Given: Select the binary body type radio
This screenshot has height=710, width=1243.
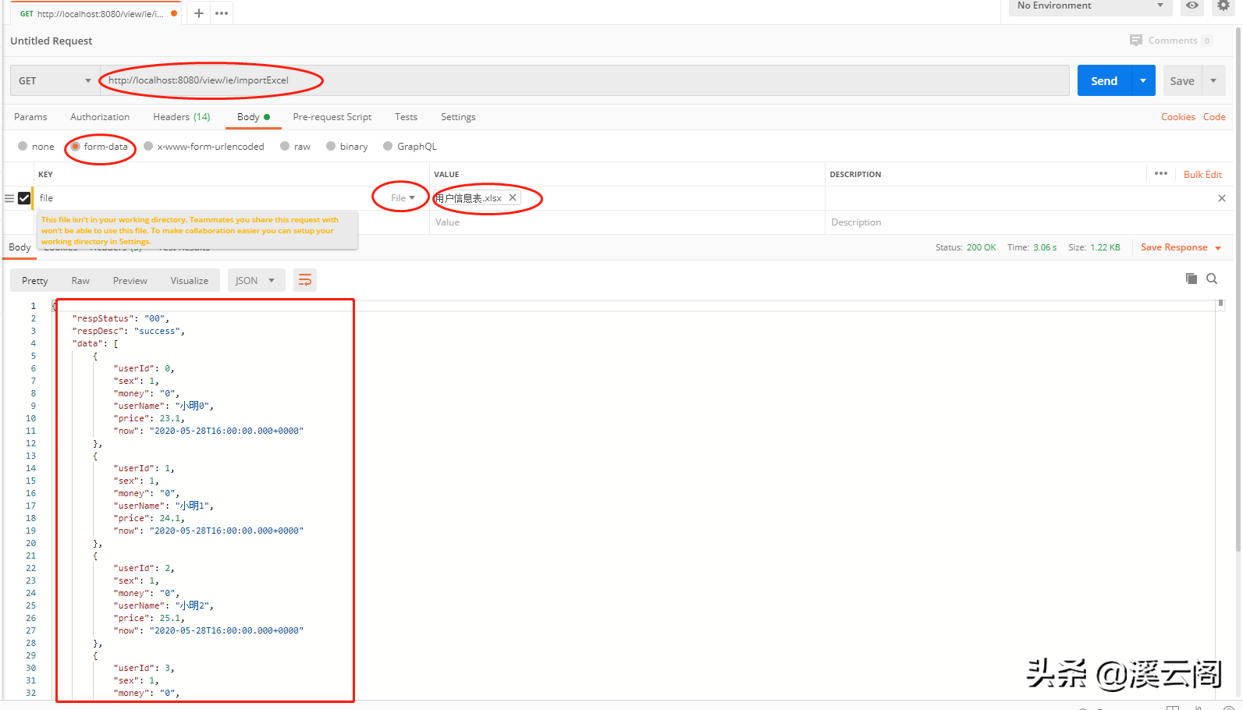Looking at the screenshot, I should pyautogui.click(x=331, y=146).
